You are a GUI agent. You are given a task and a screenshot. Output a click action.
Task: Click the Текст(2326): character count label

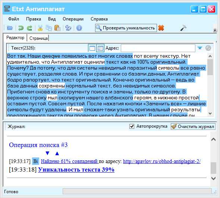pos(23,48)
